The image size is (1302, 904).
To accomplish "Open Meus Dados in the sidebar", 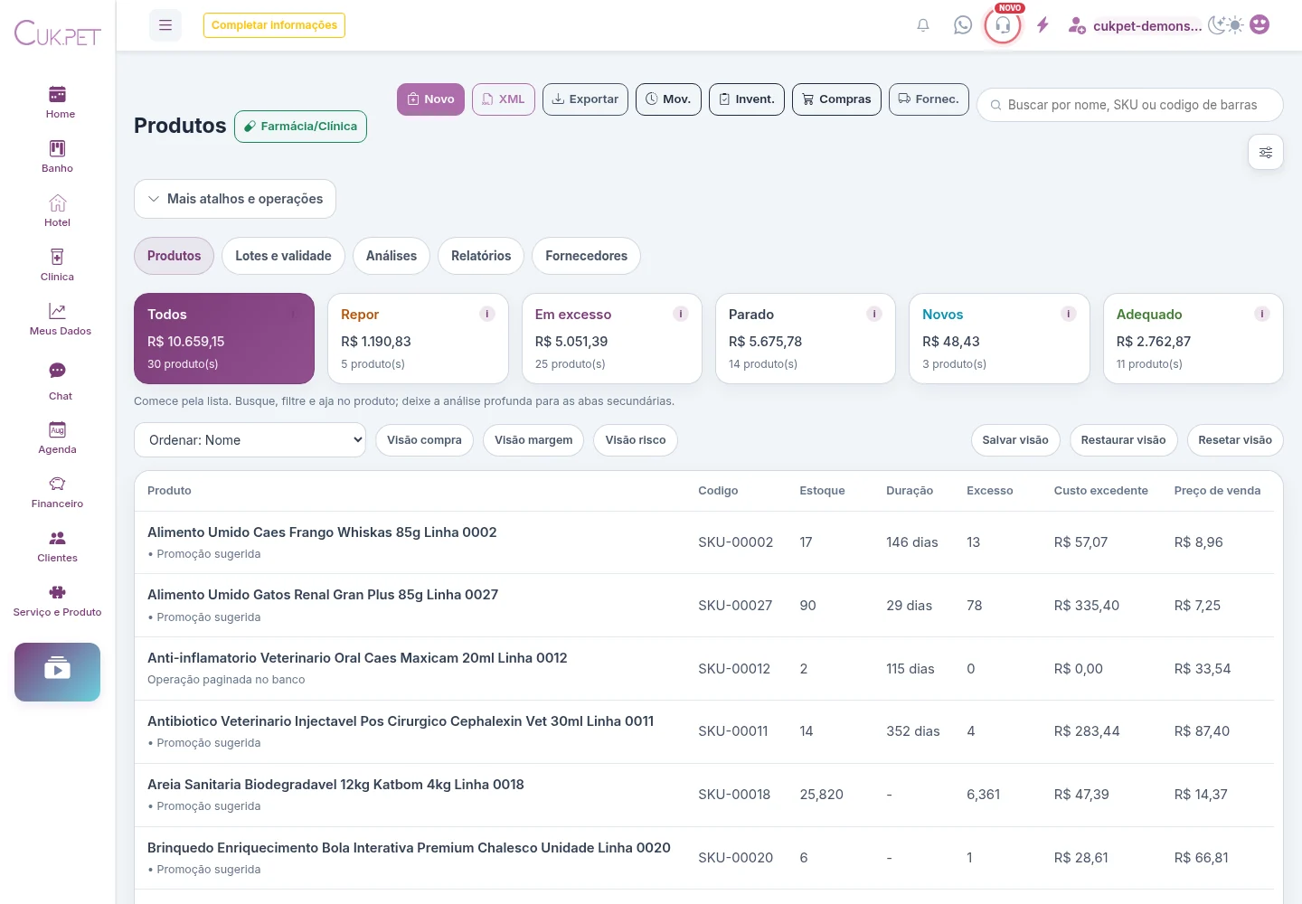I will 58,319.
